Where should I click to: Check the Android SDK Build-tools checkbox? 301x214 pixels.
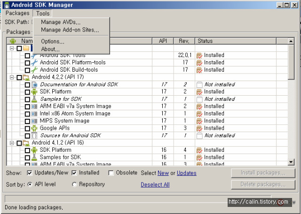coord(27,70)
